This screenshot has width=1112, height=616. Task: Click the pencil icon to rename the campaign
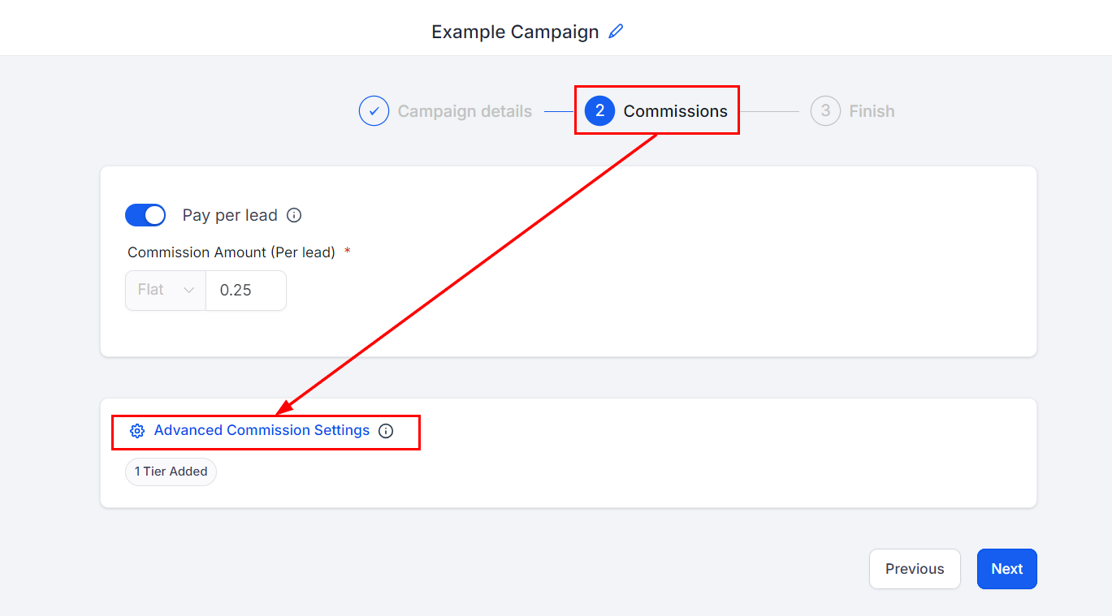coord(616,32)
